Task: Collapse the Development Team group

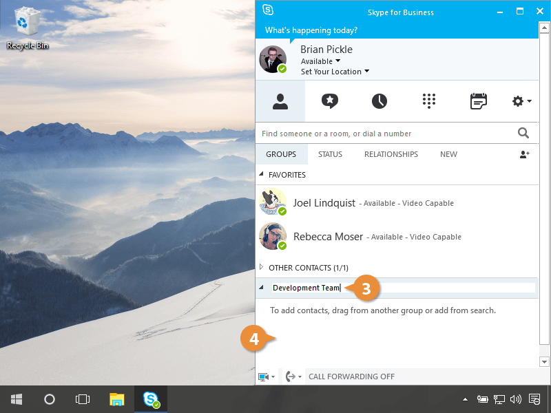Action: tap(261, 288)
